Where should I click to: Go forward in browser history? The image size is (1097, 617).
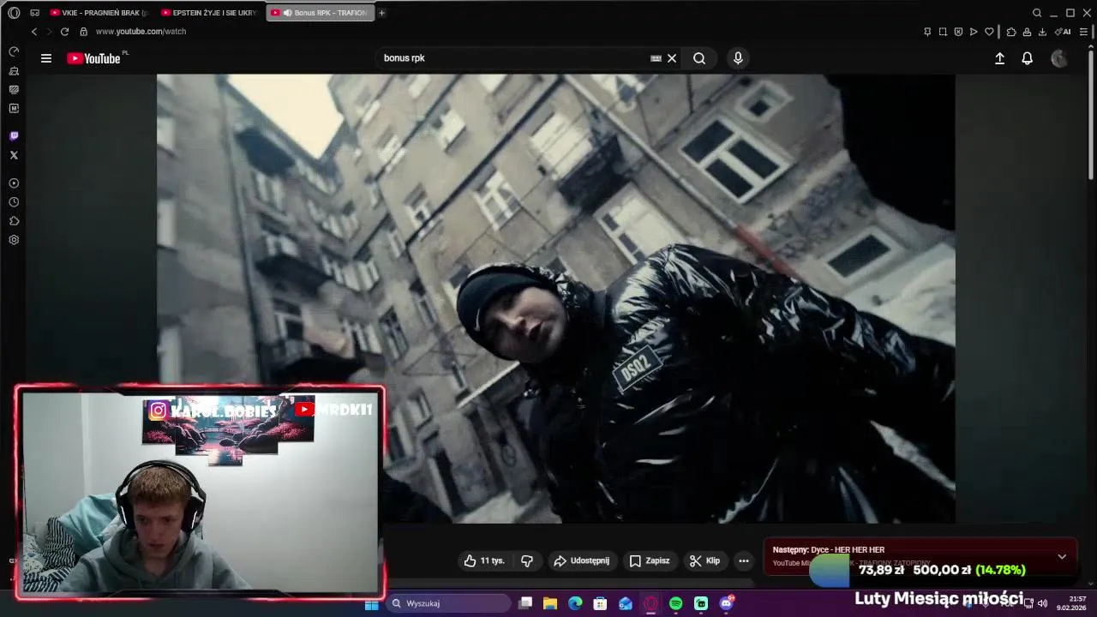[49, 32]
